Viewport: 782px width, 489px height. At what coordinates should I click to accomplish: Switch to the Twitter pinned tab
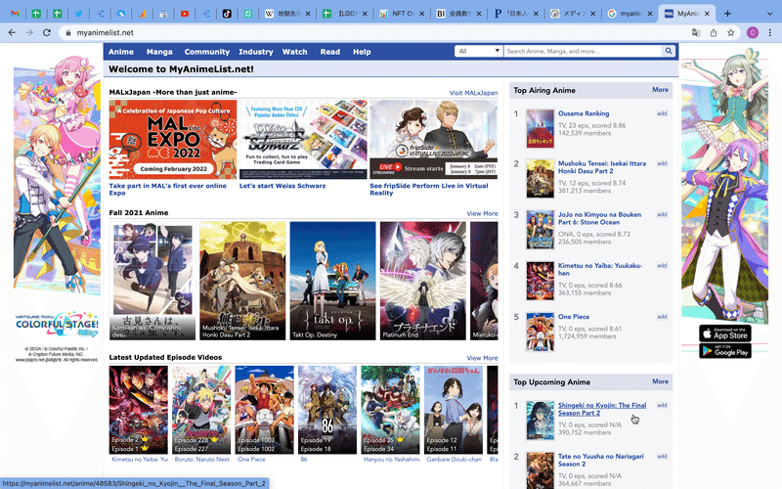tap(78, 14)
